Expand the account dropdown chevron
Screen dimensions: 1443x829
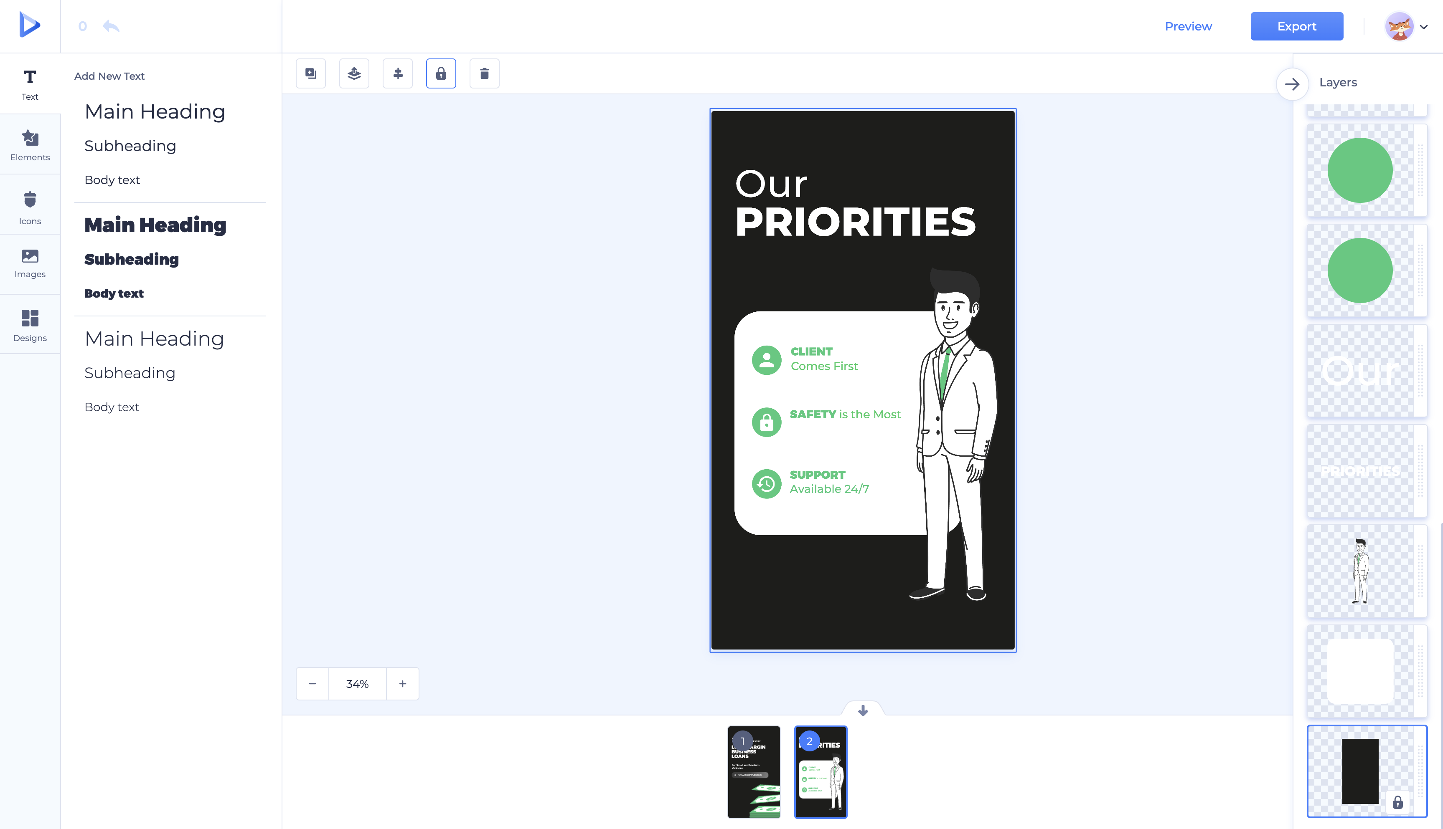pyautogui.click(x=1424, y=27)
